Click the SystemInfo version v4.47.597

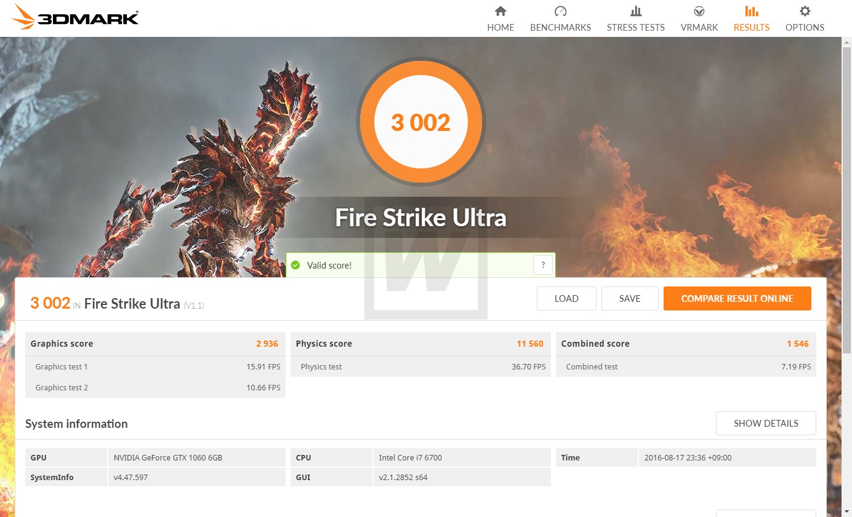pos(131,477)
